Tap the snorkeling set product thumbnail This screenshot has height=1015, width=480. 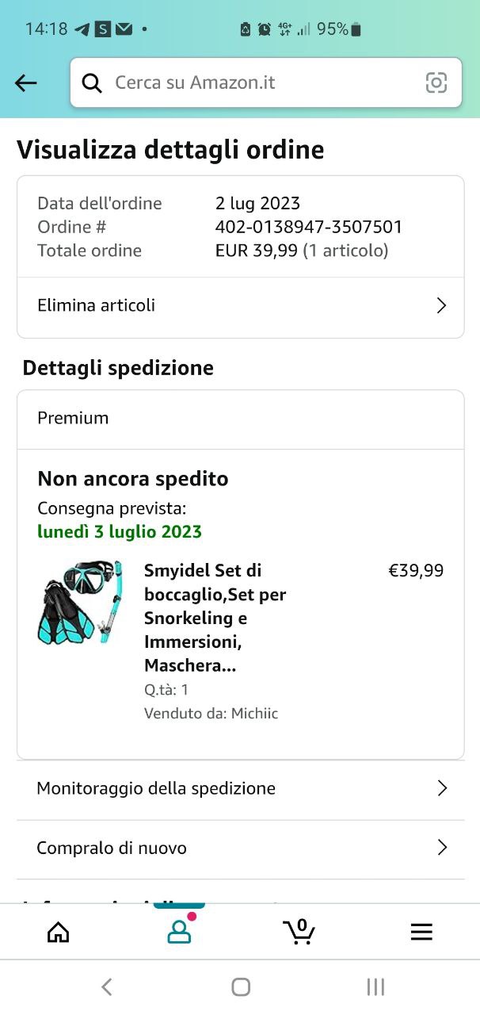(80, 602)
